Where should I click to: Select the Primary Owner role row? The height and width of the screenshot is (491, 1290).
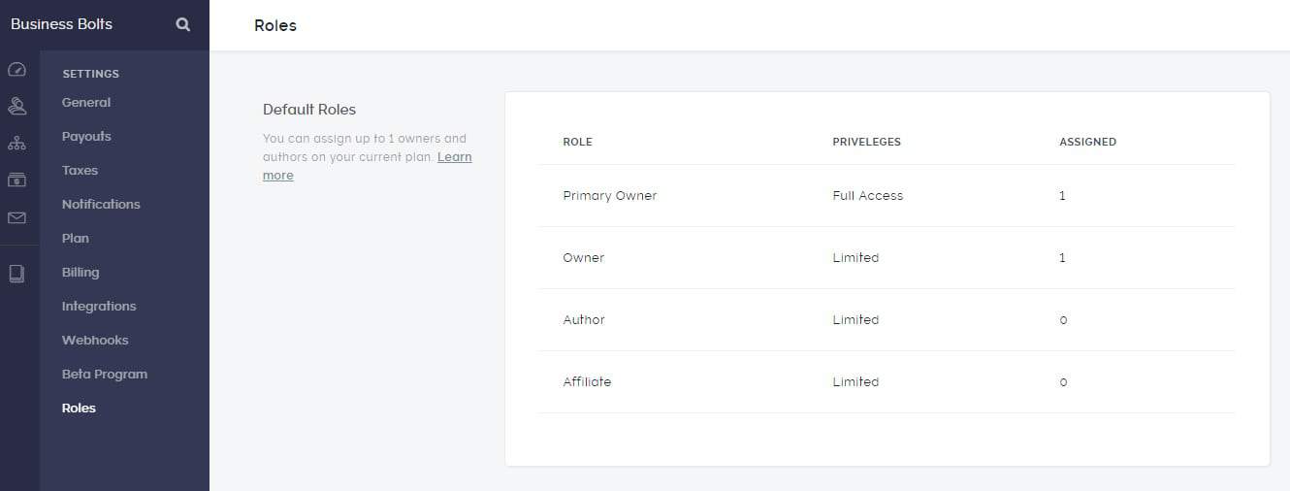tap(610, 196)
